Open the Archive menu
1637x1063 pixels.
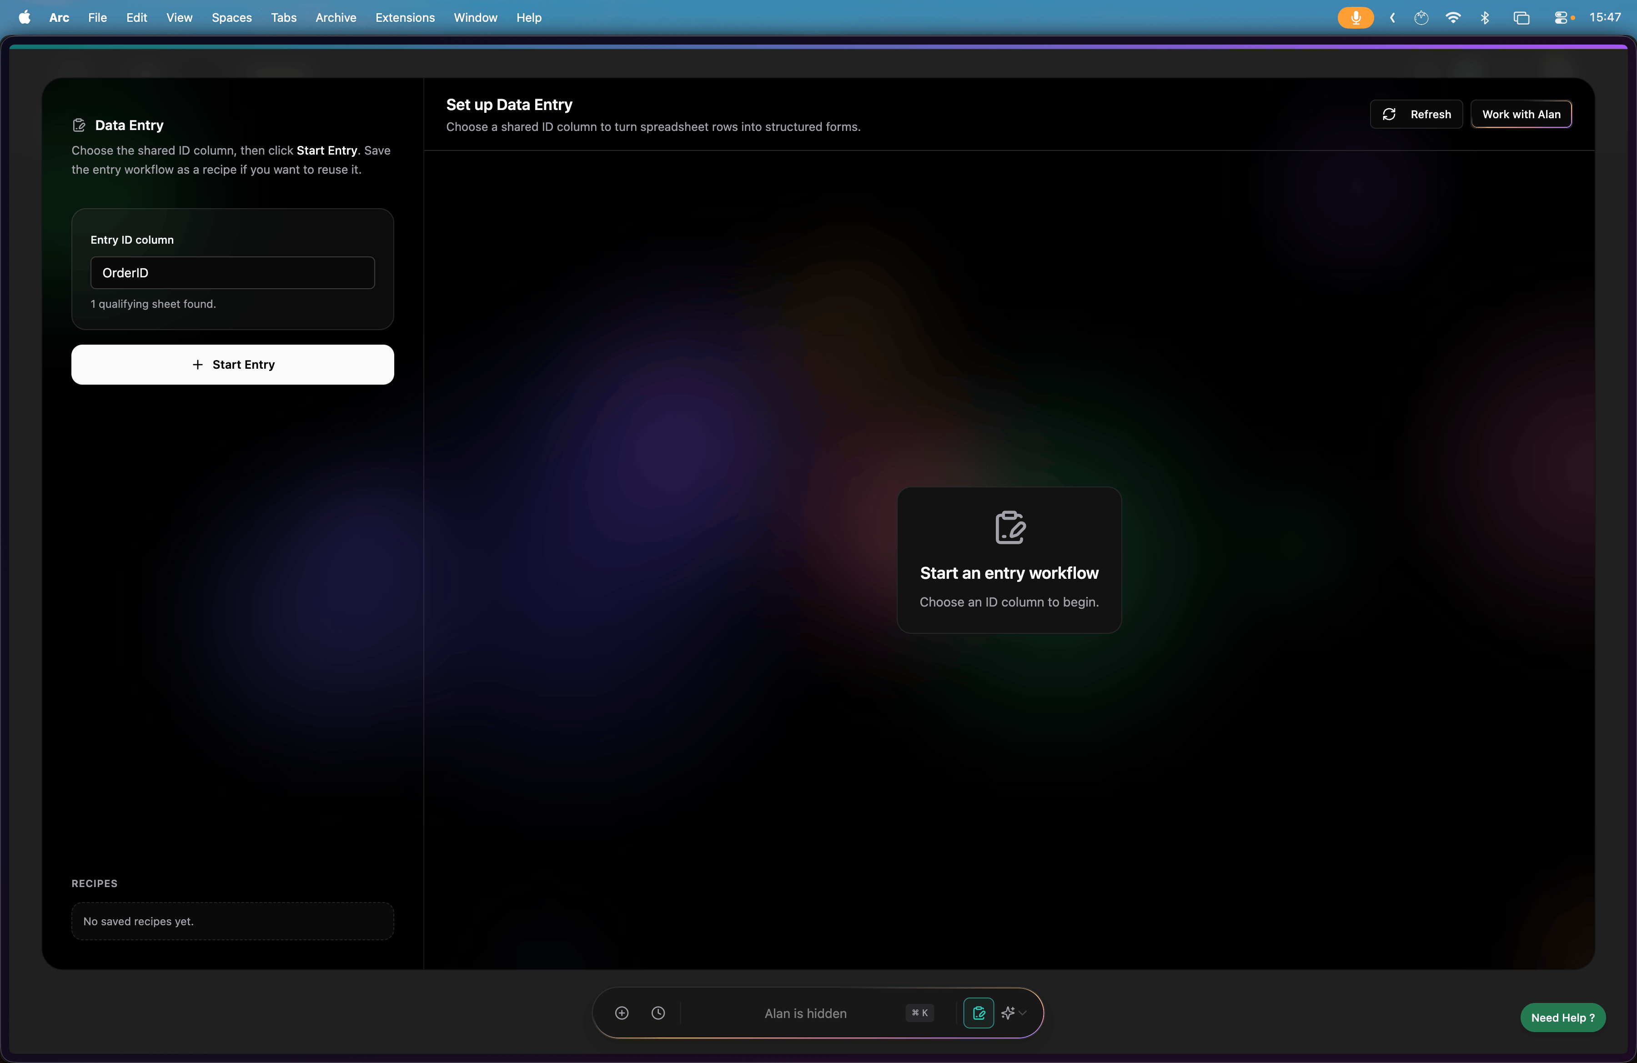pos(336,17)
